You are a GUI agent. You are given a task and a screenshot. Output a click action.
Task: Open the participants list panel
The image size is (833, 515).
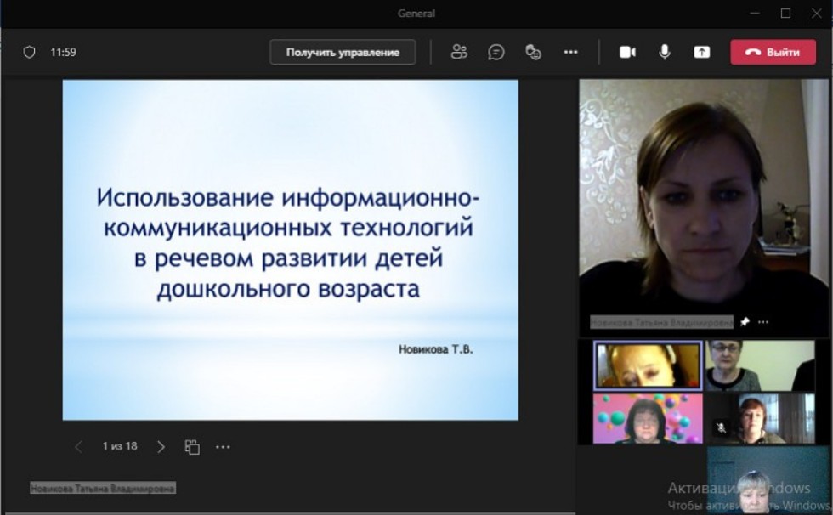459,52
